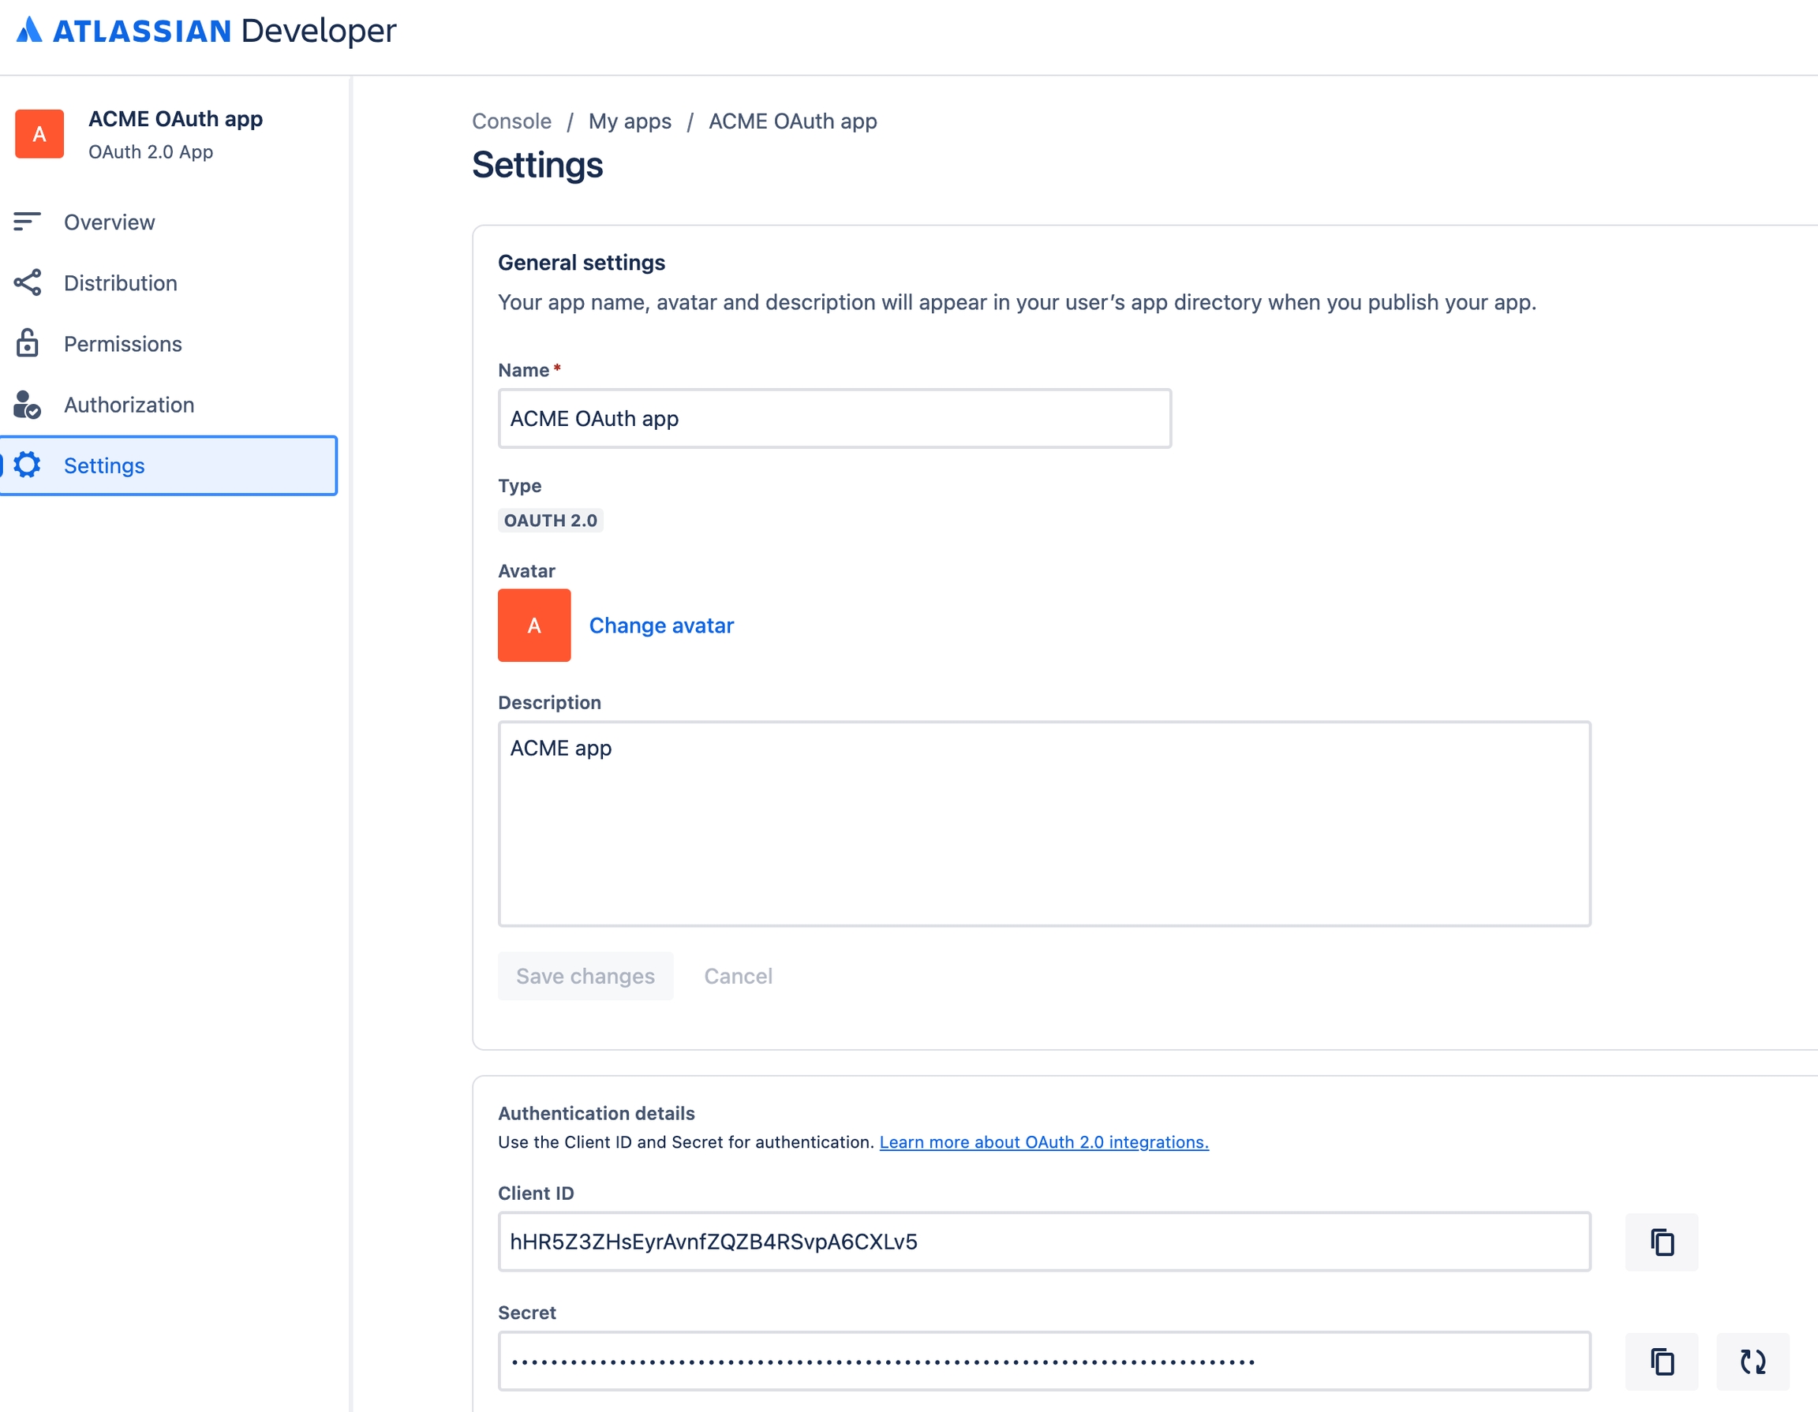Regenerate the Secret with refresh icon
This screenshot has height=1412, width=1818.
pos(1752,1362)
